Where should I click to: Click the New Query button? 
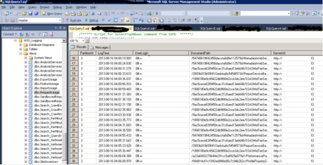tap(52, 14)
